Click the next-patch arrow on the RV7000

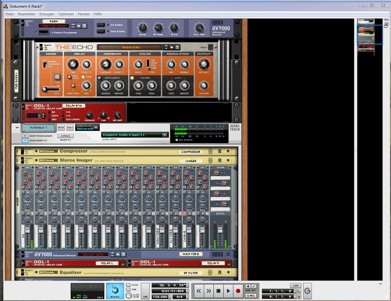pyautogui.click(x=73, y=28)
